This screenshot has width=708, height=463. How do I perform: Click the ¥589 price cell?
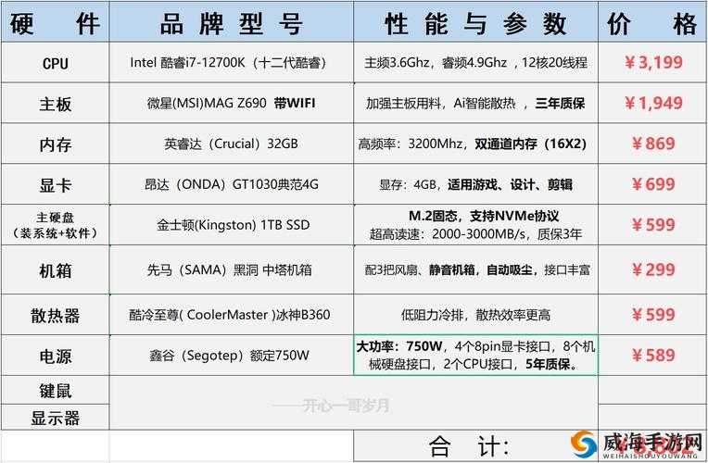652,356
